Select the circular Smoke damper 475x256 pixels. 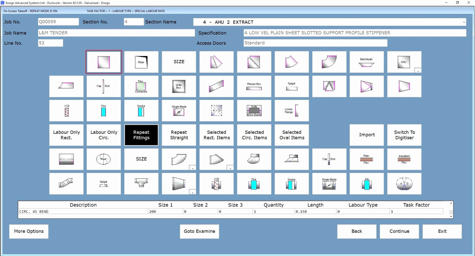pyautogui.click(x=291, y=184)
